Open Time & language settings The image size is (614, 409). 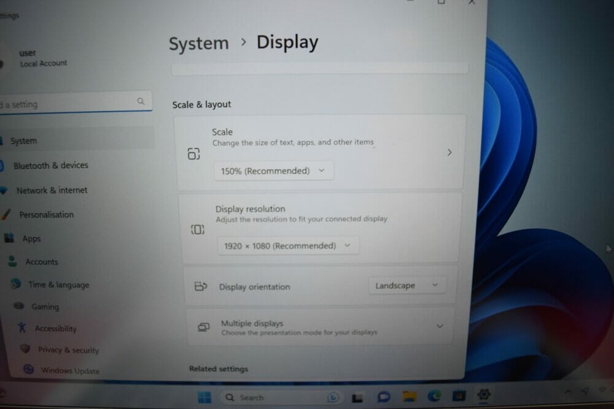59,285
